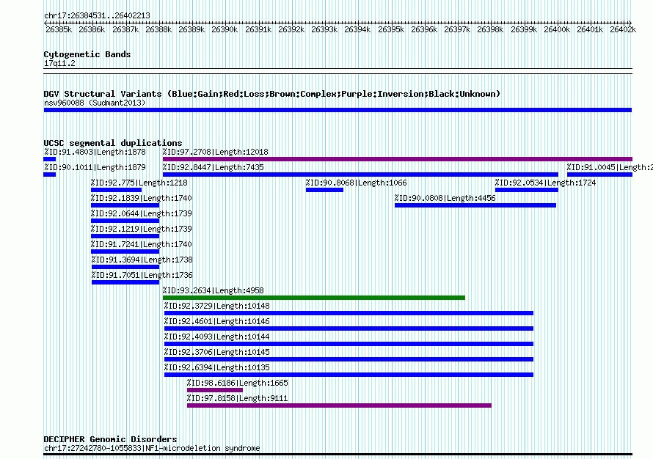Click blue bar under %ID:90.8068 Length:1066
Screen dimensions: 653x459
click(x=324, y=190)
